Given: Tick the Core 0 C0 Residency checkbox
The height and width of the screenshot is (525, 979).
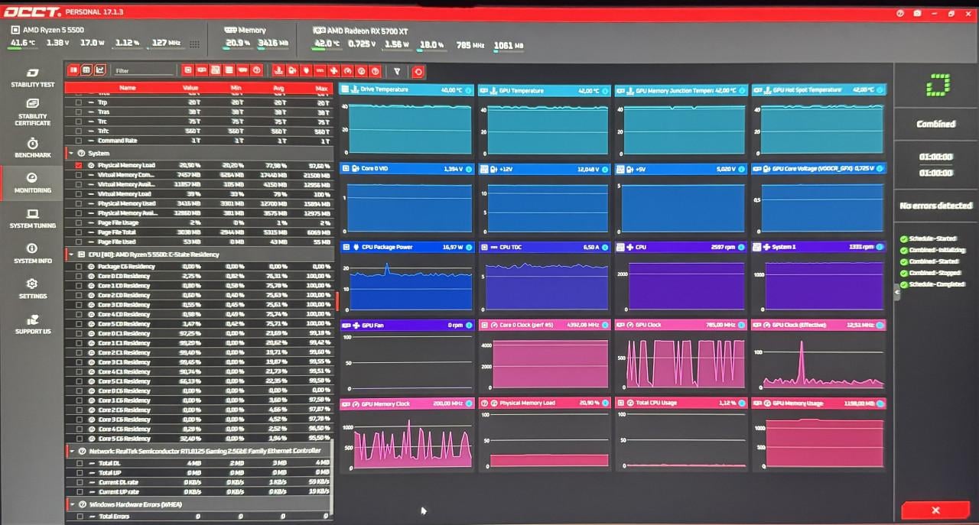Looking at the screenshot, I should 79,276.
